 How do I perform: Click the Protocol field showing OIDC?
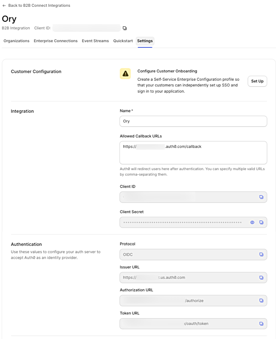[193, 254]
